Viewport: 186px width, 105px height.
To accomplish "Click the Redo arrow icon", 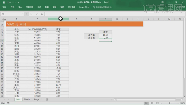I will coord(13,2).
